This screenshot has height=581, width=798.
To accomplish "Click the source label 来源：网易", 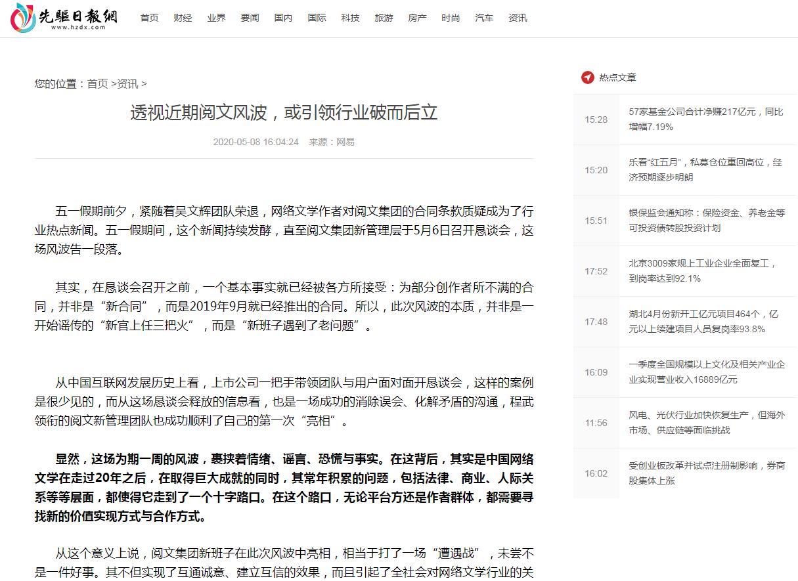I will point(332,142).
